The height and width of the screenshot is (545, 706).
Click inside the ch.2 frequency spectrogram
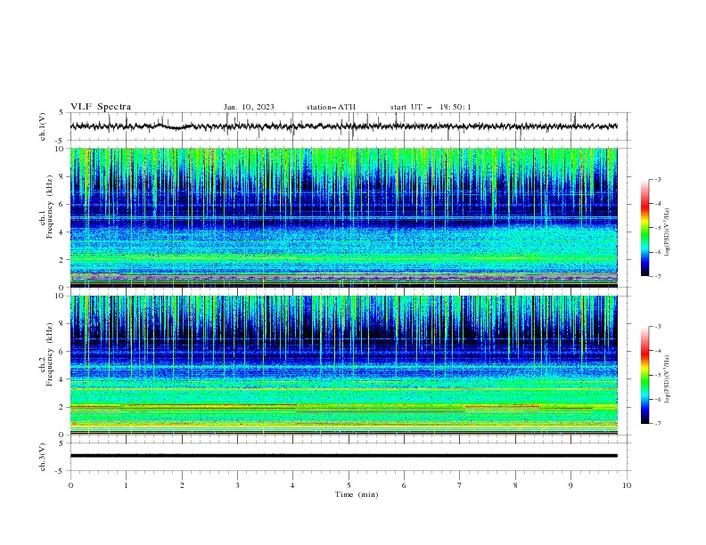(x=344, y=365)
